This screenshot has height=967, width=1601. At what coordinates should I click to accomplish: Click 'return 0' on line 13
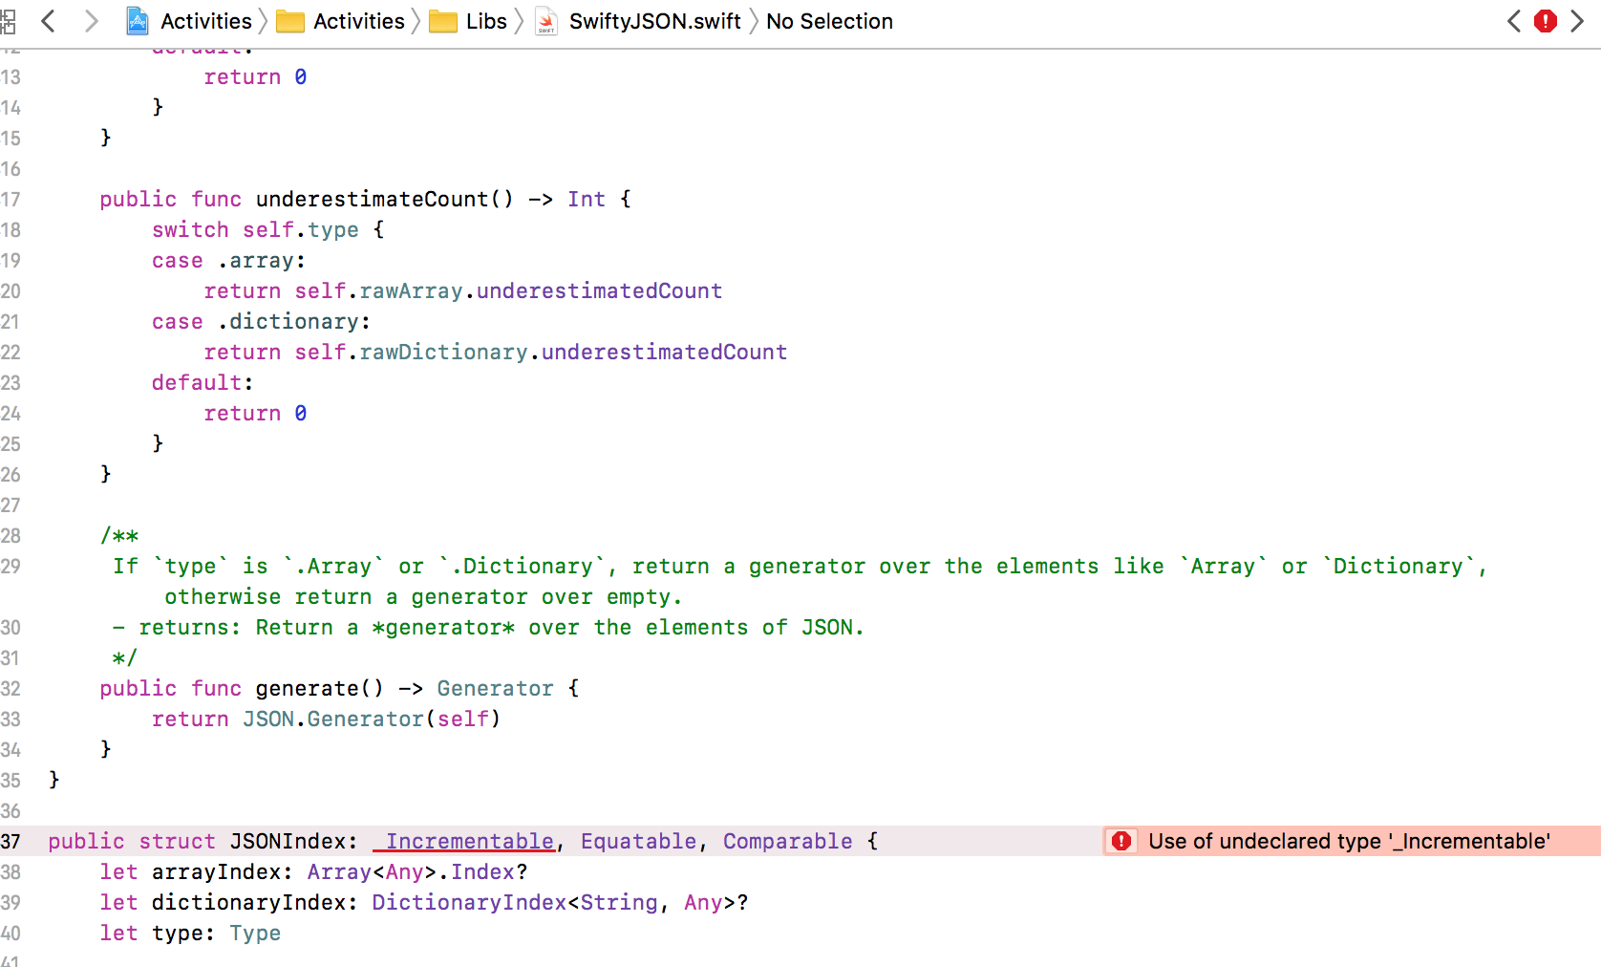pyautogui.click(x=255, y=76)
